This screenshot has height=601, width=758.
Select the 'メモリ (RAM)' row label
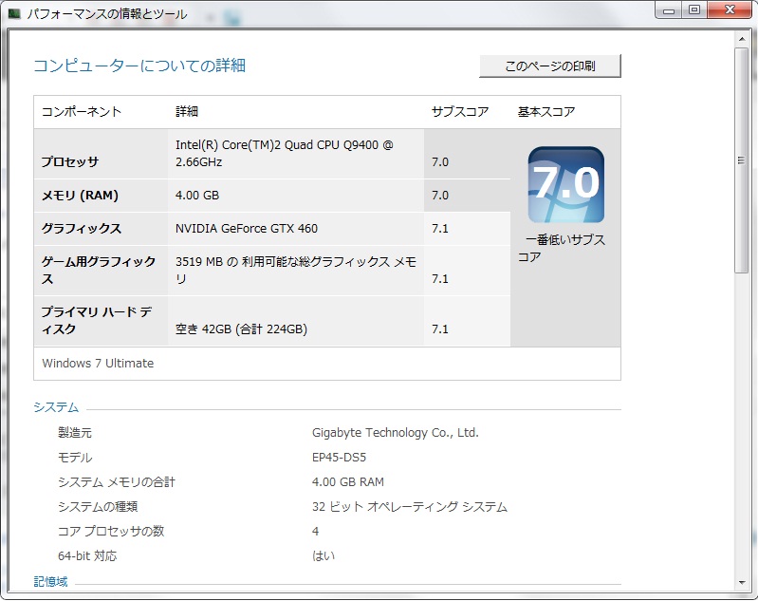coord(80,196)
